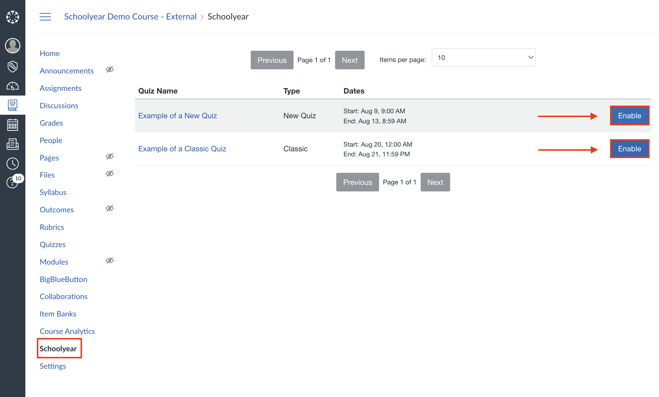This screenshot has width=659, height=397.
Task: Open the Admin shield icon
Action: [13, 66]
